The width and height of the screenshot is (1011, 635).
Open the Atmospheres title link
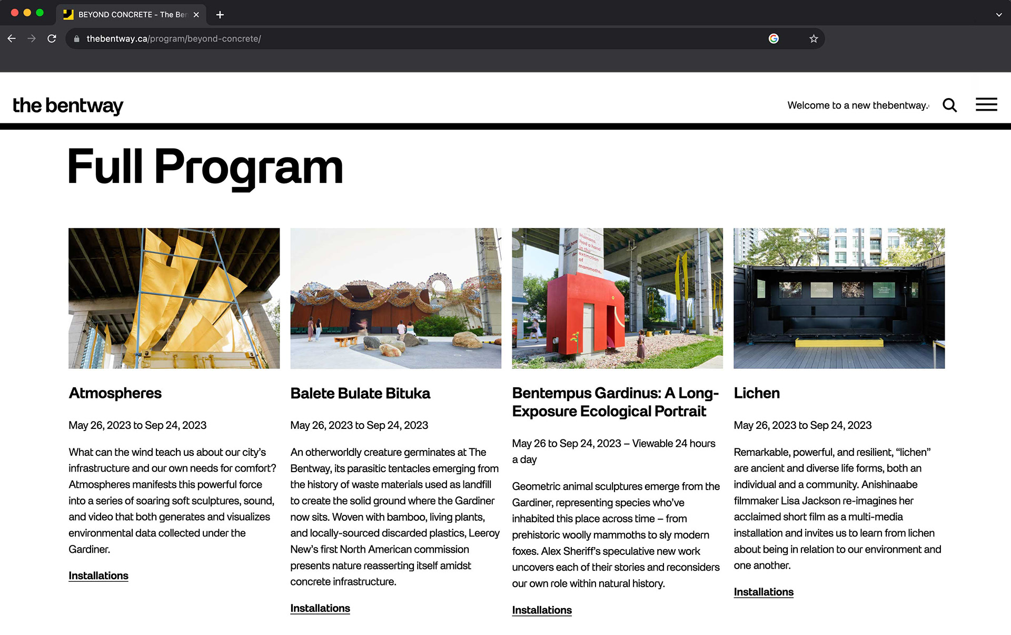115,393
